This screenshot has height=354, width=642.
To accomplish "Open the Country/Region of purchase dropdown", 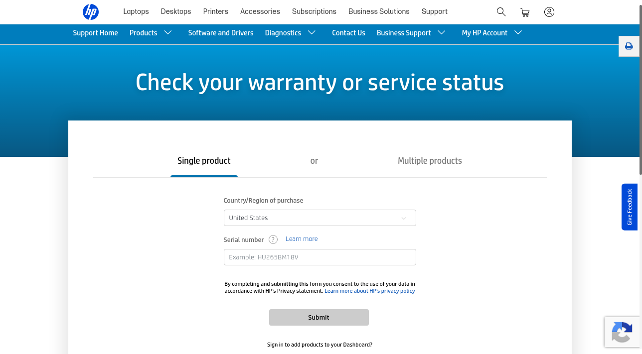I will pyautogui.click(x=320, y=218).
